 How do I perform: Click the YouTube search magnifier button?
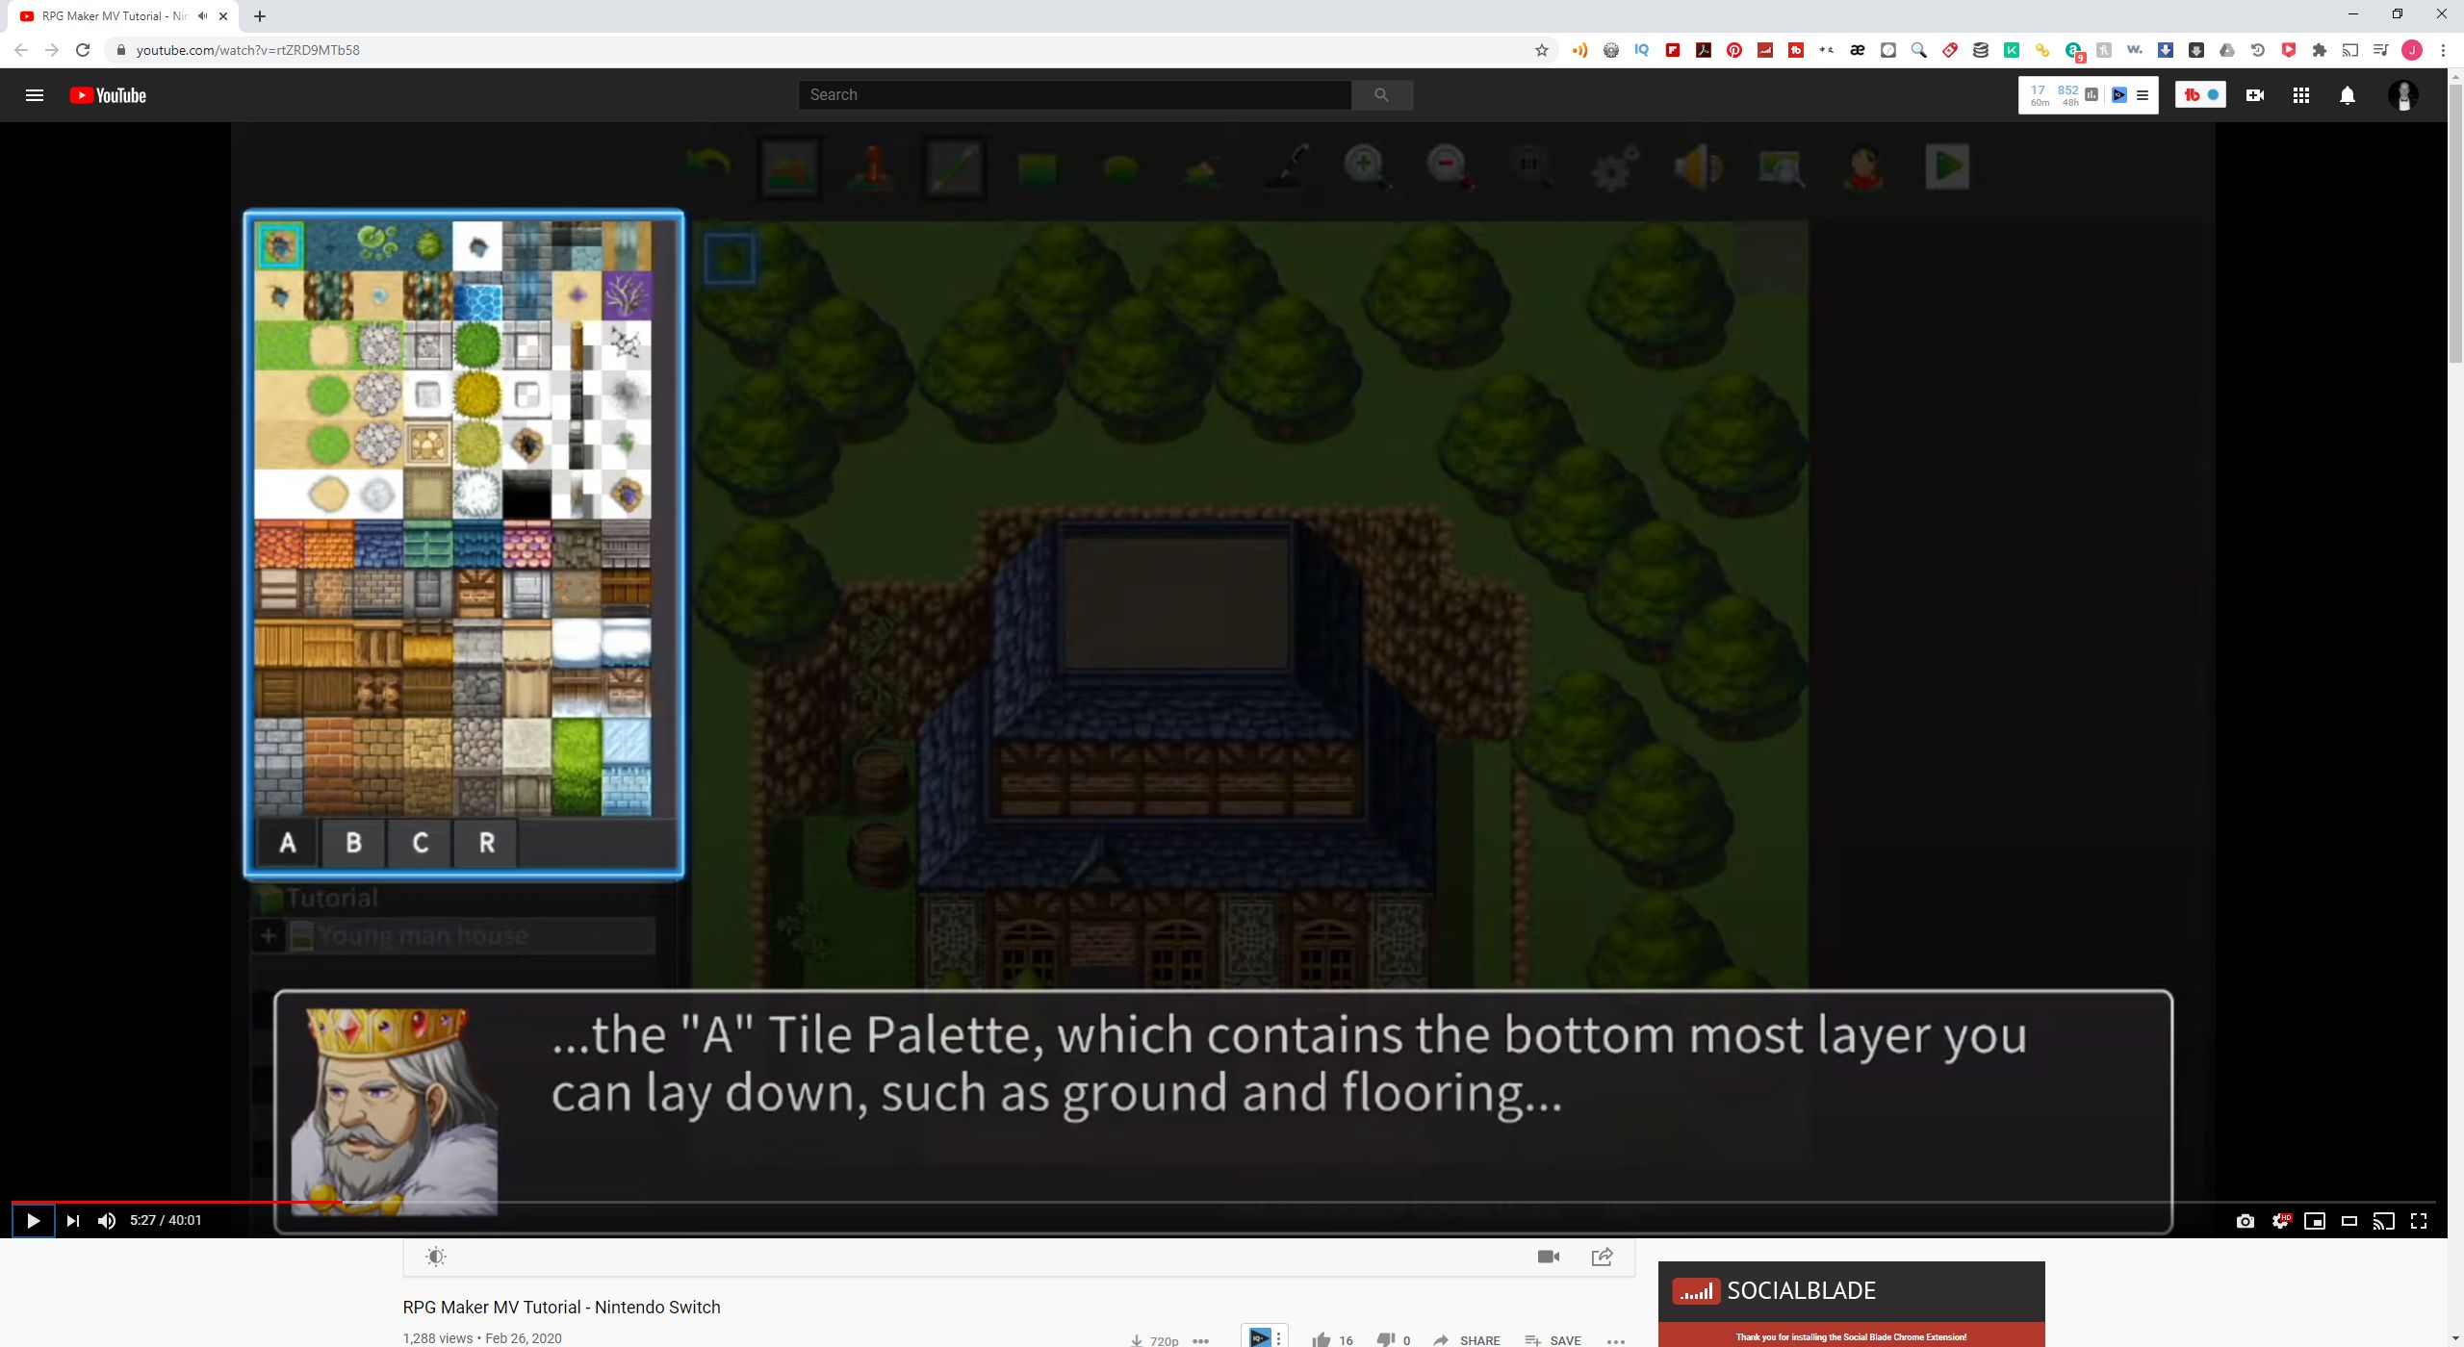1381,94
